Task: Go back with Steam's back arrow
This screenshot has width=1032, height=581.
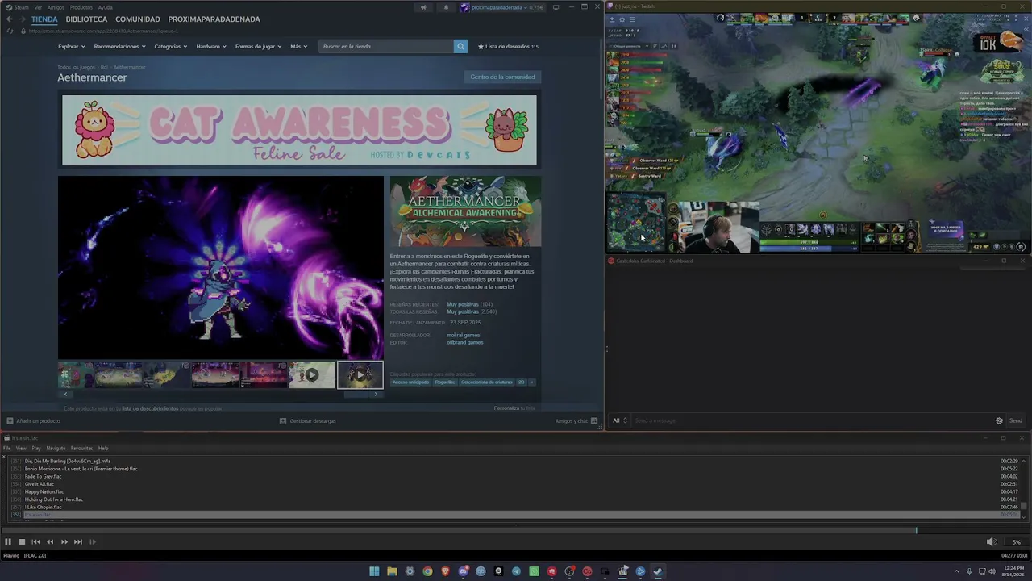Action: pyautogui.click(x=10, y=19)
